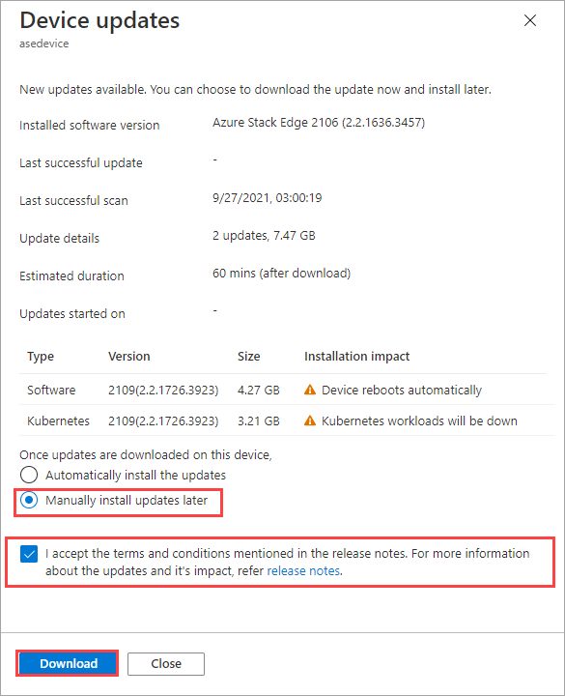Open the release notes link
565x696 pixels.
pyautogui.click(x=303, y=571)
